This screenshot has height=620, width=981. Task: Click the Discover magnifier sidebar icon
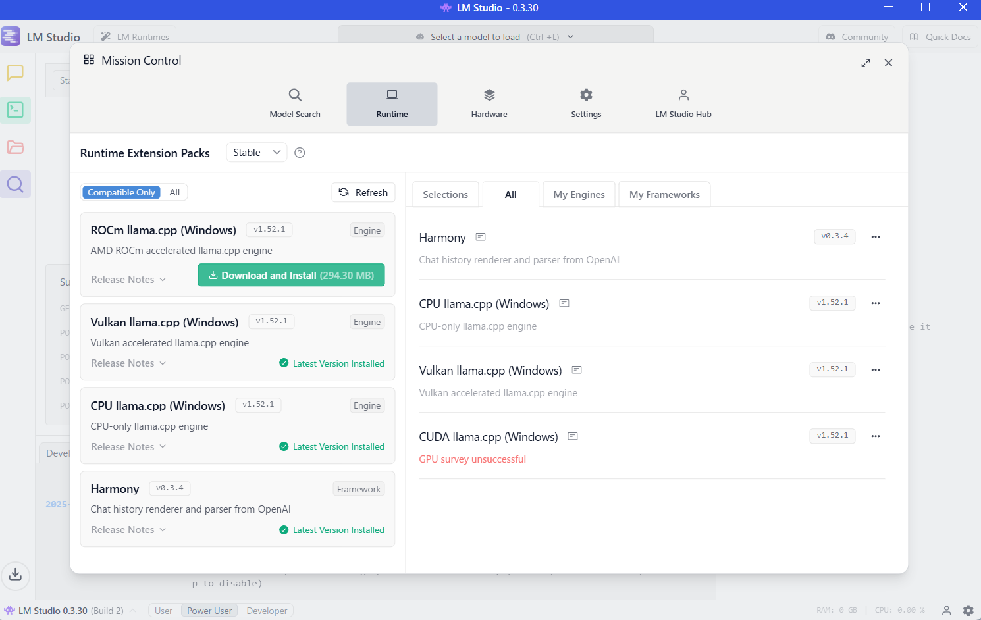(15, 184)
